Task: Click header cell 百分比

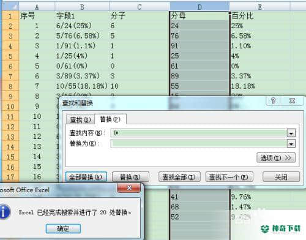Action: (260, 16)
